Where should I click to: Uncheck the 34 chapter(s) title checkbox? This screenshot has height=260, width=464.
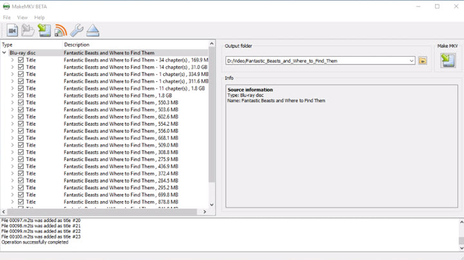pos(21,60)
